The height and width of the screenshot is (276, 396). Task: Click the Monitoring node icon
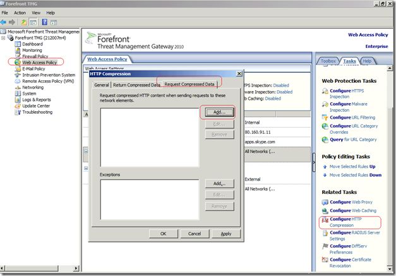point(18,51)
